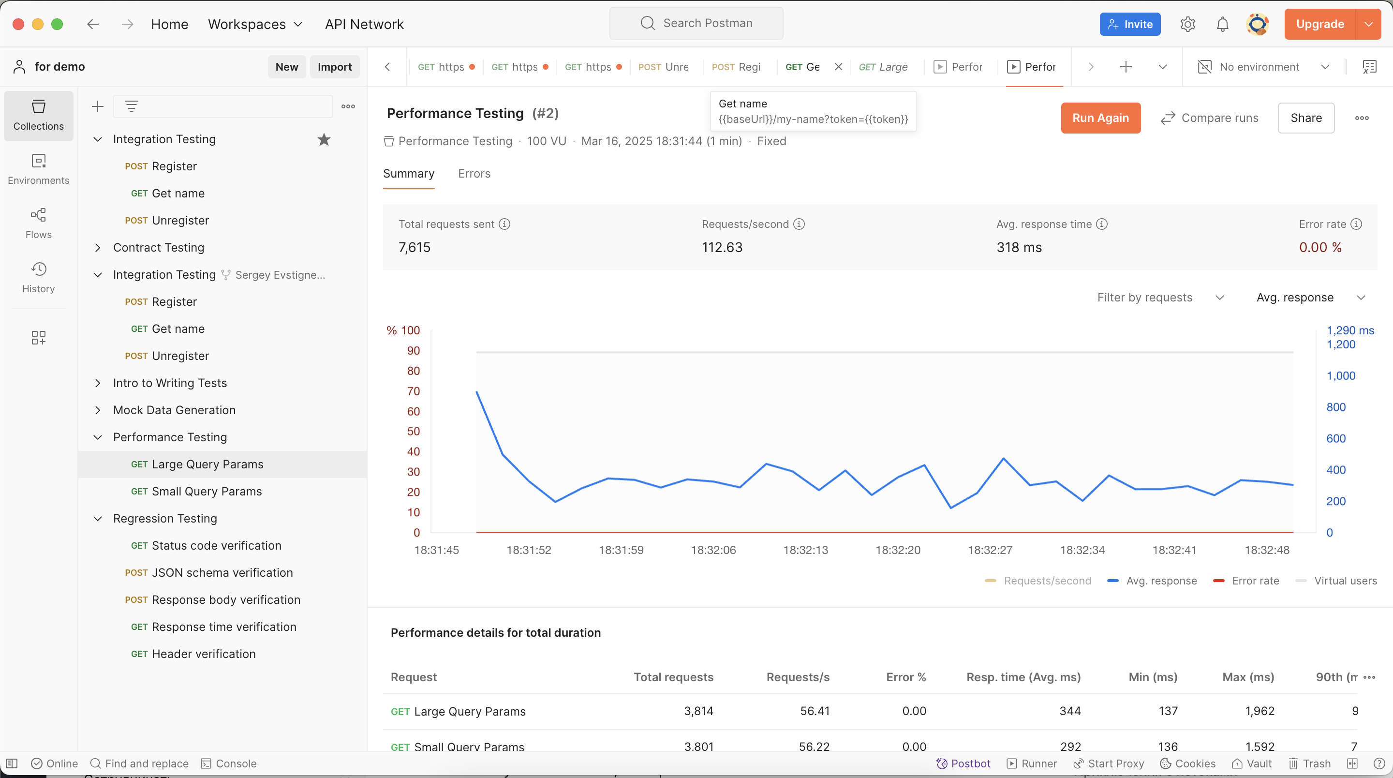Click the plus icon to create collection
The image size is (1393, 778).
[97, 106]
